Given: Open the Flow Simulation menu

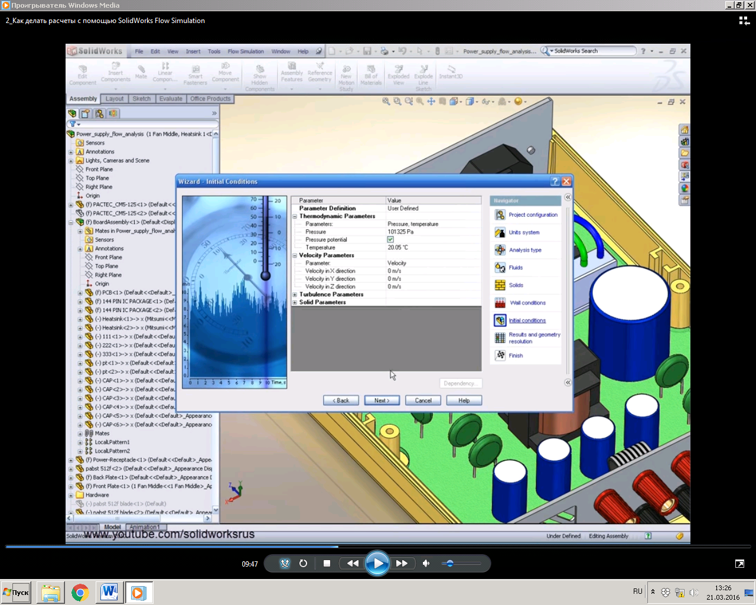Looking at the screenshot, I should (246, 51).
